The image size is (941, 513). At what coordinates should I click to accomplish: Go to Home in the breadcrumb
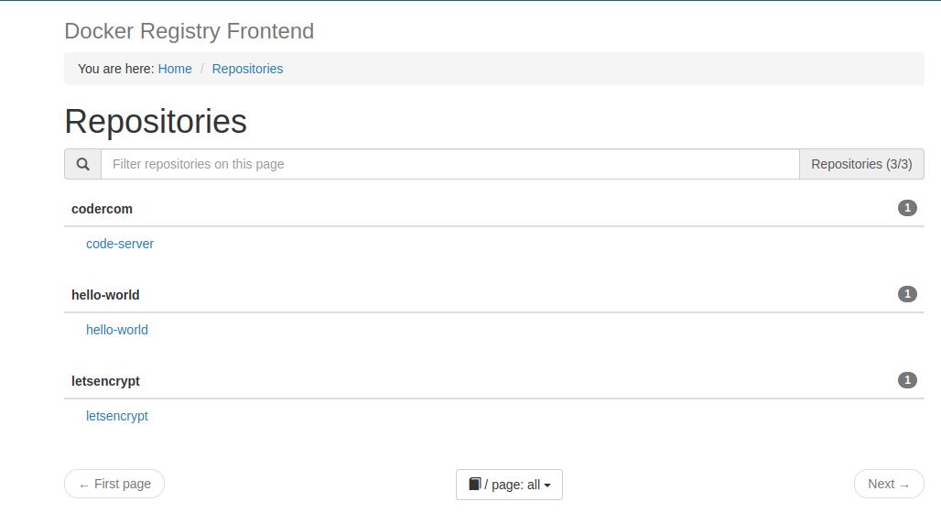pos(175,69)
